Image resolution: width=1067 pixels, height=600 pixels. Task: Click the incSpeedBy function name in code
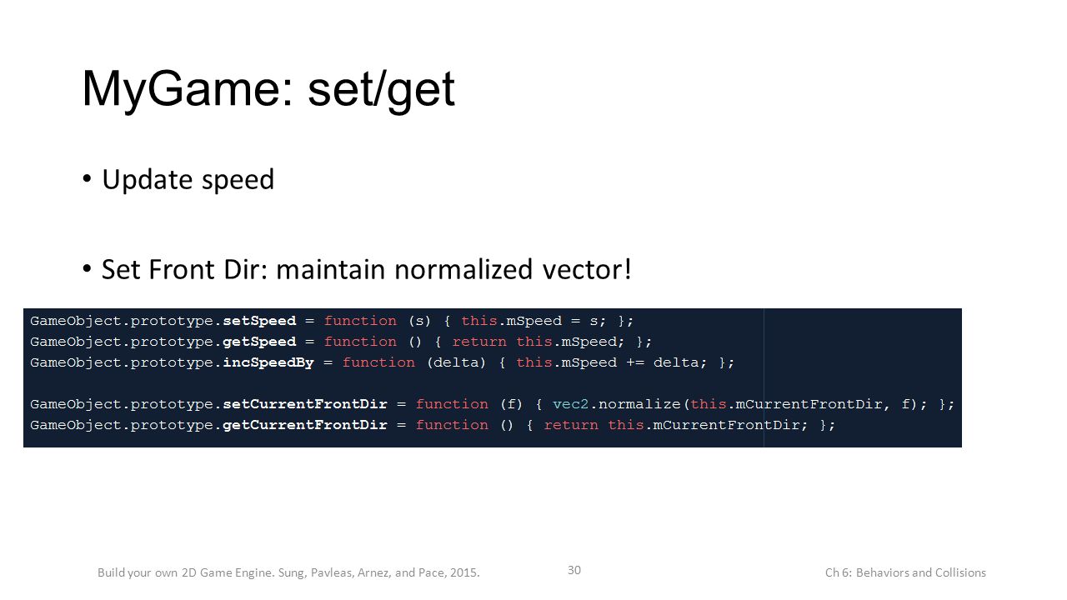[x=268, y=362]
